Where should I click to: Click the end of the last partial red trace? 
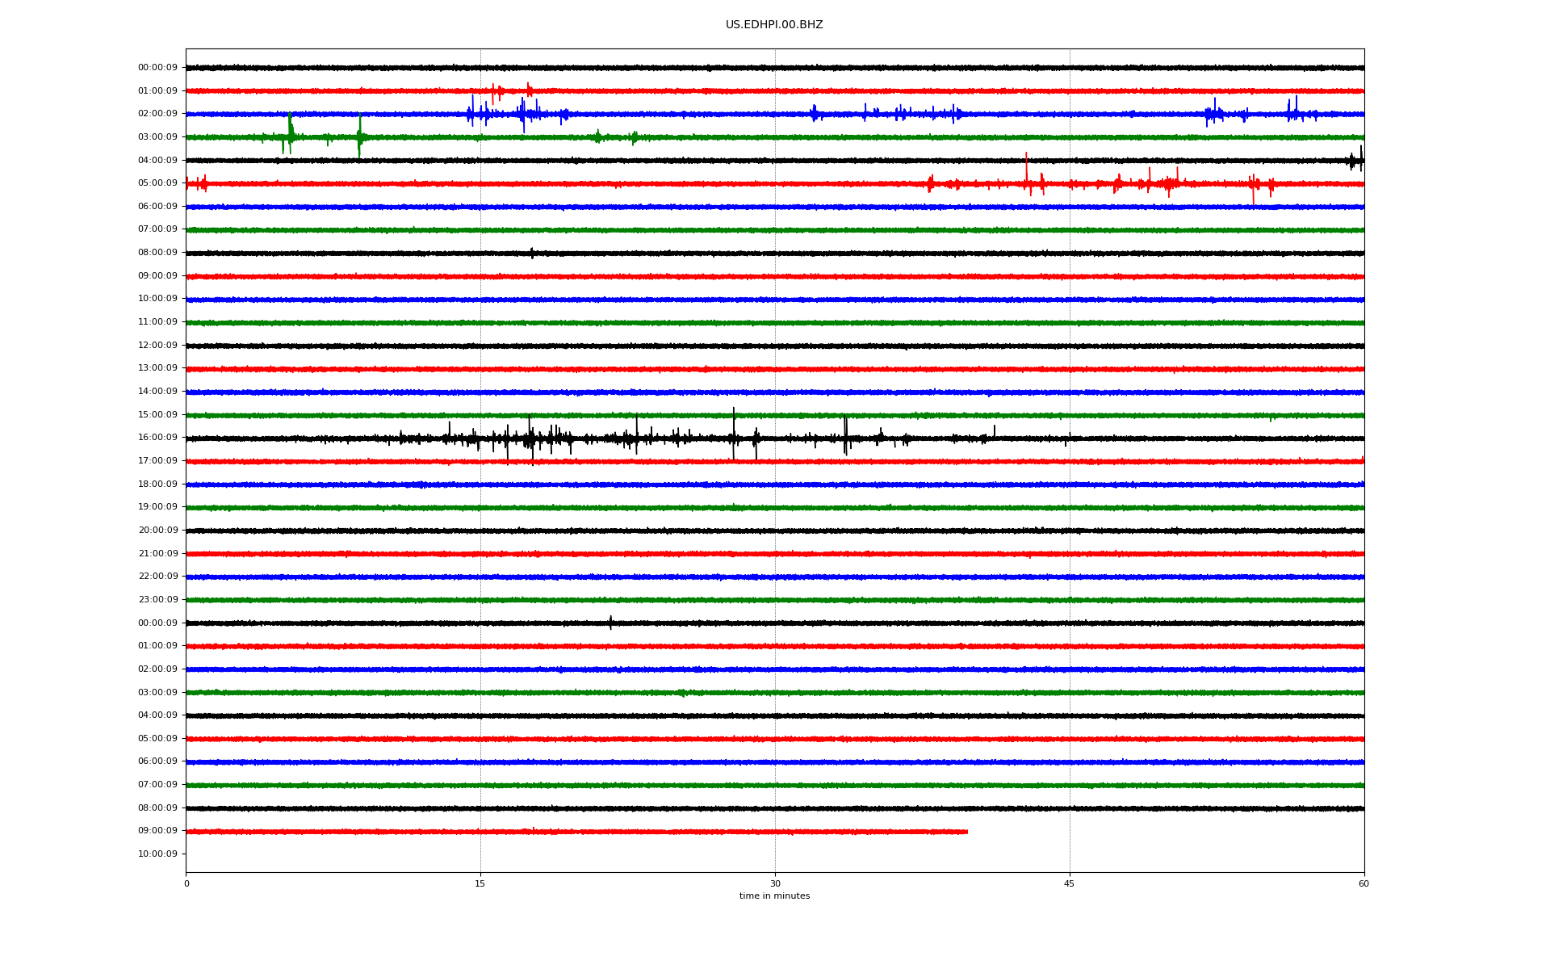click(966, 832)
